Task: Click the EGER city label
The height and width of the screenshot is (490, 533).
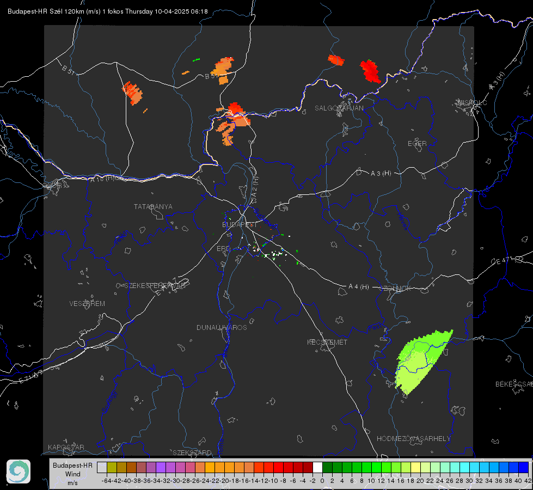Action: 417,144
